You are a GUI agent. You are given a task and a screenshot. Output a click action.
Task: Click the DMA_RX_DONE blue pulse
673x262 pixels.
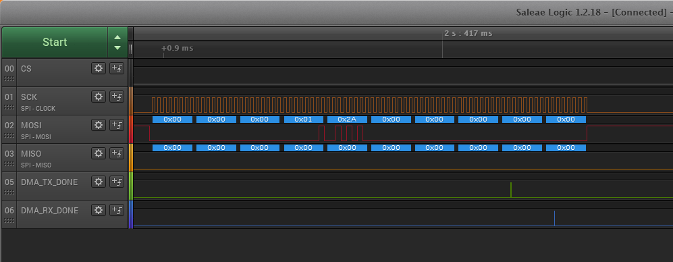pos(555,218)
